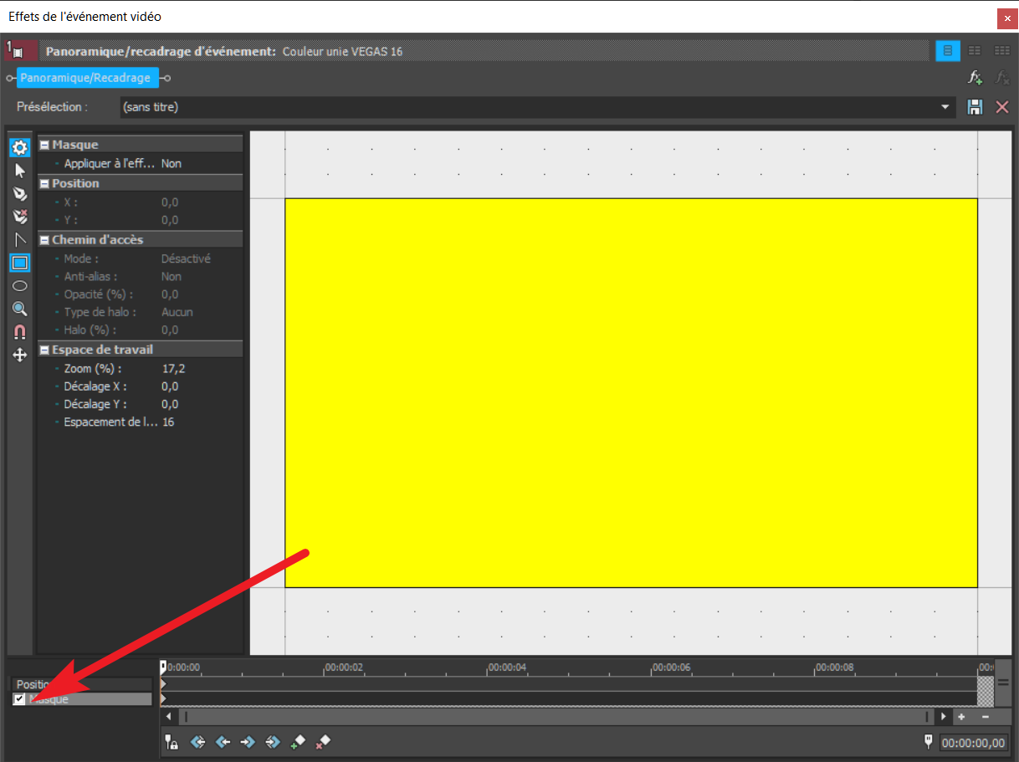Uncheck the Masque checkbox
The height and width of the screenshot is (762, 1019).
pyautogui.click(x=20, y=699)
